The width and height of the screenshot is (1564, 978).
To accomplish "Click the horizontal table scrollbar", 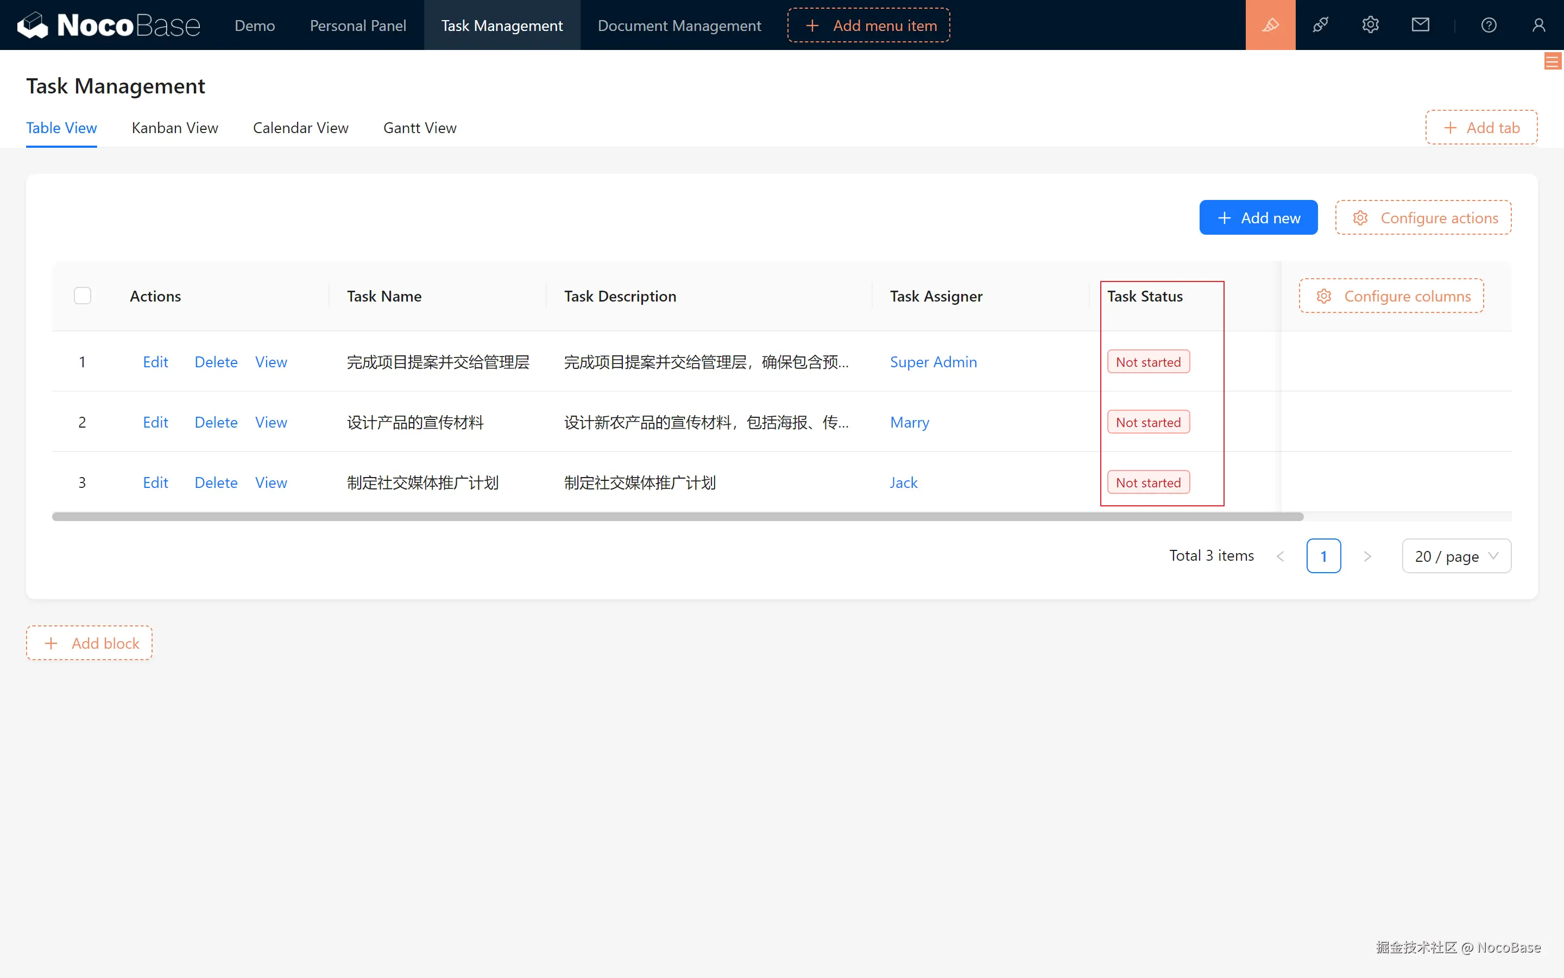I will coord(677,517).
